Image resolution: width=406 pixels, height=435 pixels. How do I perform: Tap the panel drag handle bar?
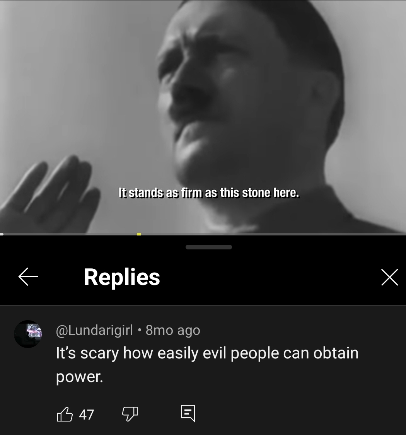209,247
